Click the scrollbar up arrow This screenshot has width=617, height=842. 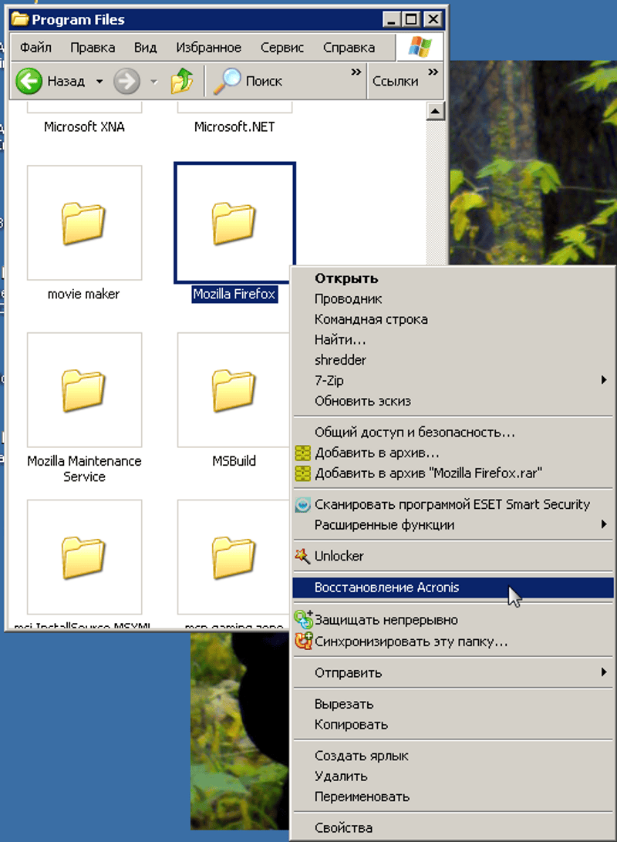coord(435,112)
